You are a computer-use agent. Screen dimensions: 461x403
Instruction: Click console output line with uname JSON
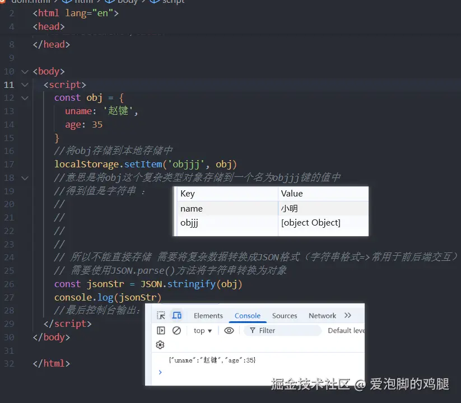click(212, 360)
